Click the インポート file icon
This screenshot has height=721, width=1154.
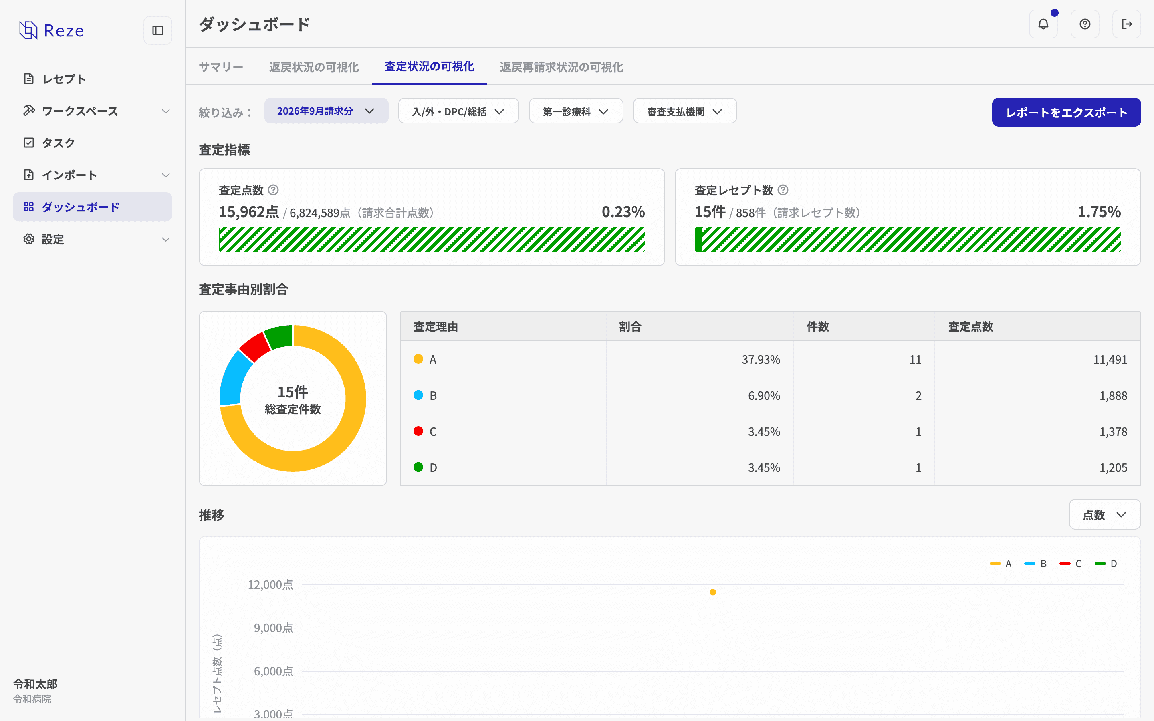(x=28, y=175)
